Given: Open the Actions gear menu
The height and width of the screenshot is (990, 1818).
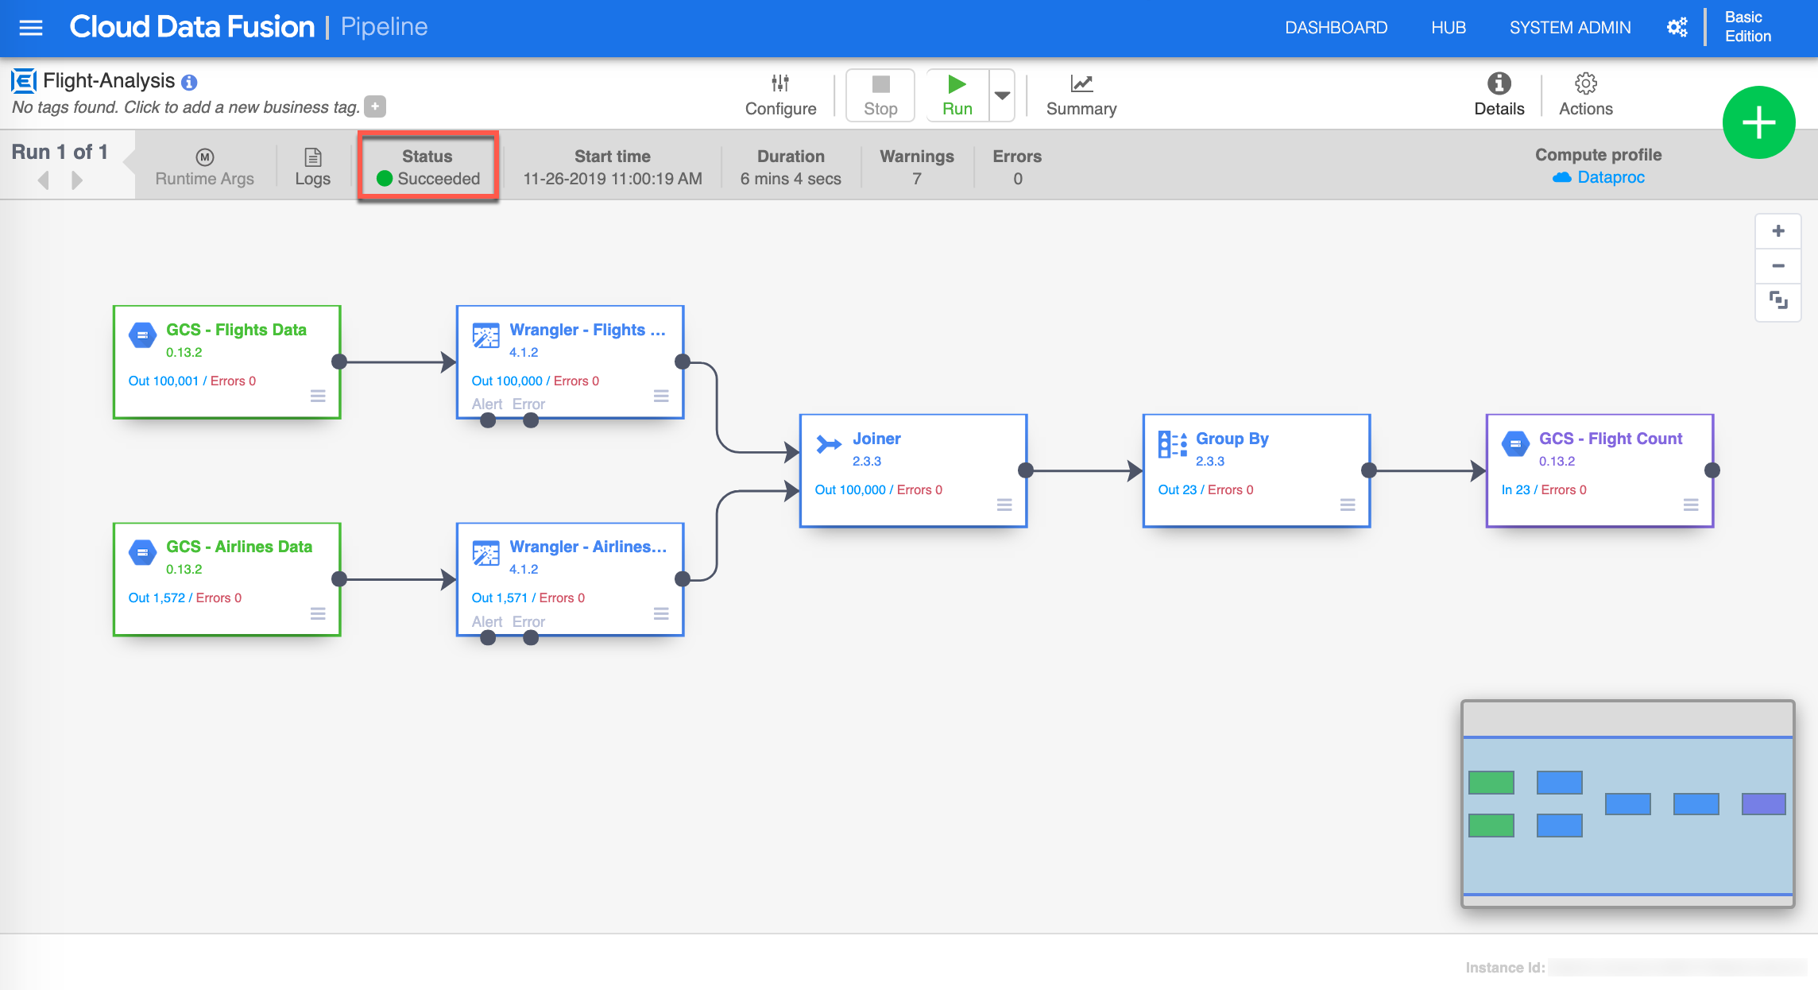Looking at the screenshot, I should 1585,83.
